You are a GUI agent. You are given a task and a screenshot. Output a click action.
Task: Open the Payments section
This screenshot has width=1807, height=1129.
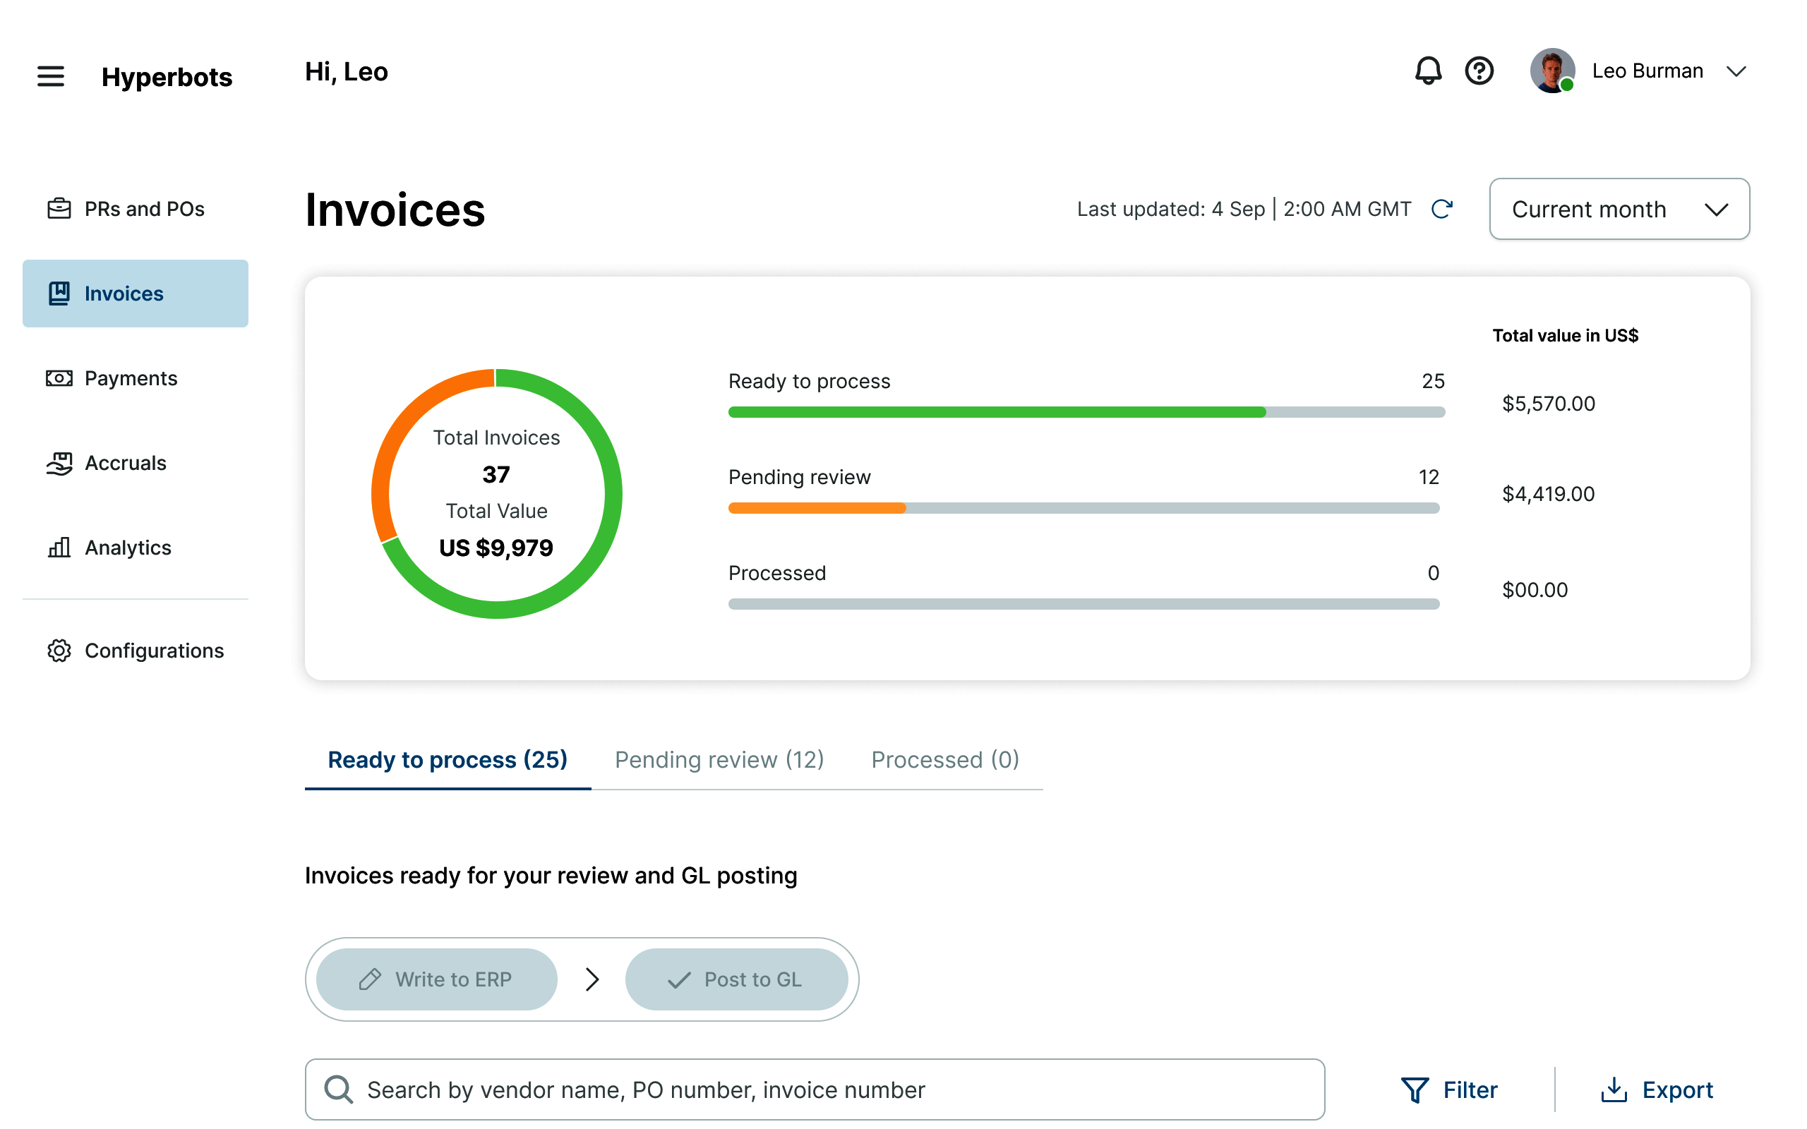[x=131, y=378]
